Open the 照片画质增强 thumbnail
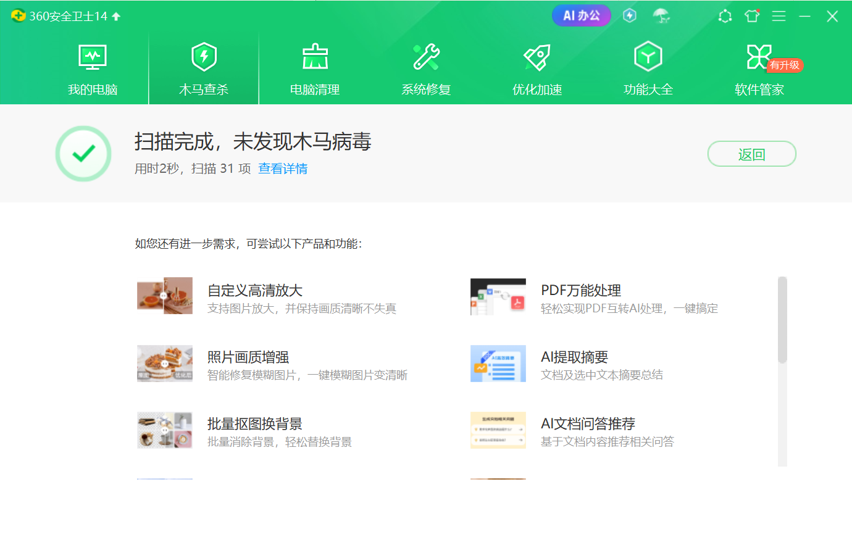852x537 pixels. tap(165, 363)
